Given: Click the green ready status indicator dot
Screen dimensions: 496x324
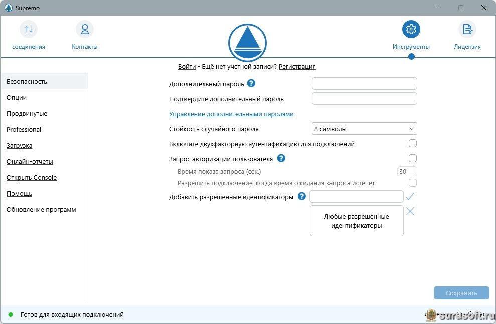Looking at the screenshot, I should pyautogui.click(x=11, y=315).
